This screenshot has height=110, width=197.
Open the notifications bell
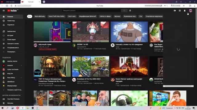click(185, 11)
